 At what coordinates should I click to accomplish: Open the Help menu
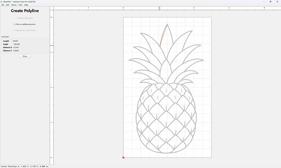point(26,5)
